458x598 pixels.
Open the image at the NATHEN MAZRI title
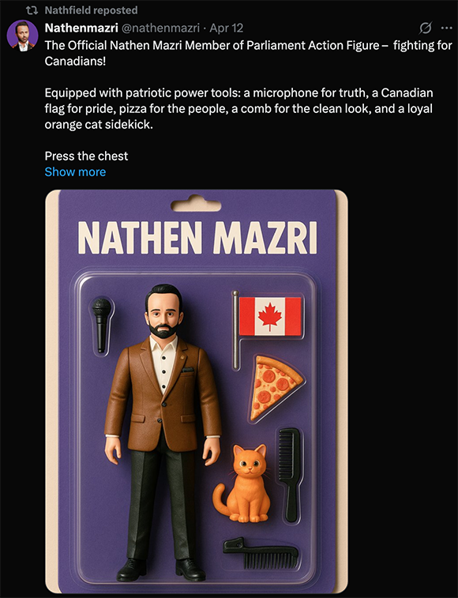click(x=197, y=237)
